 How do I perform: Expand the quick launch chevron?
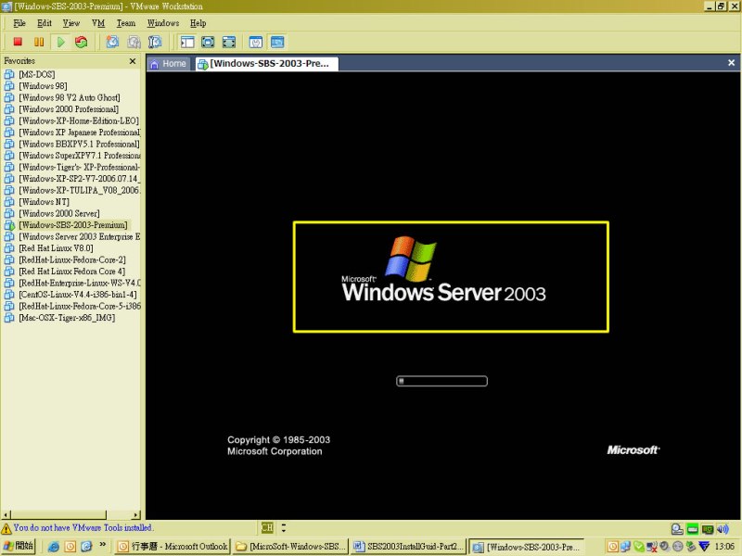[103, 545]
